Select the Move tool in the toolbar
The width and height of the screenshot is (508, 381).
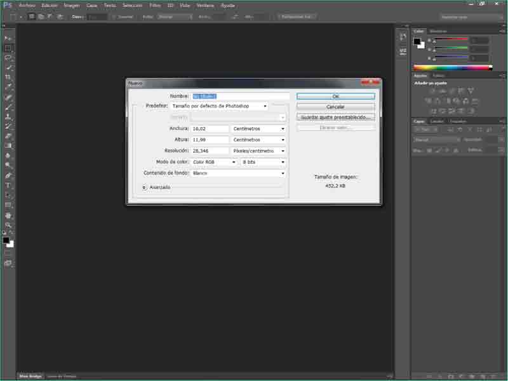tap(8, 38)
